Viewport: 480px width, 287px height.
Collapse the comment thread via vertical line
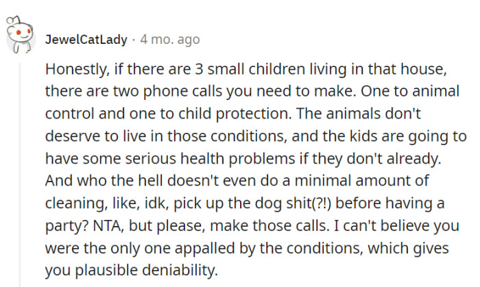click(19, 171)
